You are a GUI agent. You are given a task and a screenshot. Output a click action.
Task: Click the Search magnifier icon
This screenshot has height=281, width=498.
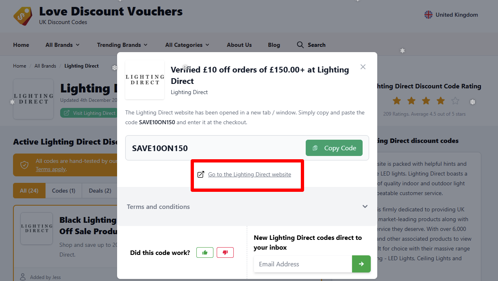[300, 45]
